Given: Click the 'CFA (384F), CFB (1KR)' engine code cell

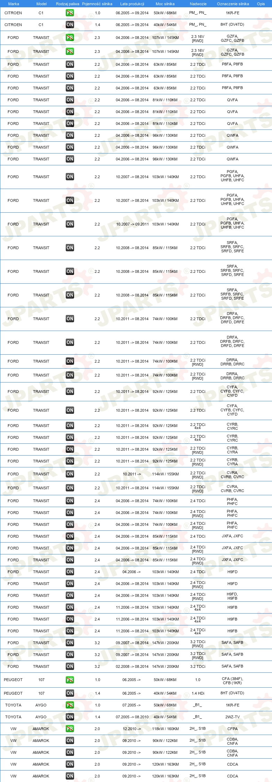Looking at the screenshot, I should (232, 681).
